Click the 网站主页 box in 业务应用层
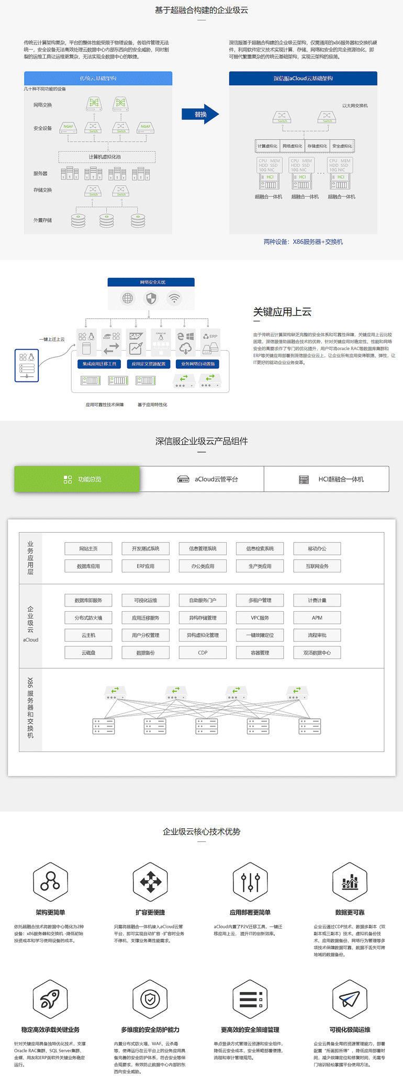 click(x=88, y=548)
